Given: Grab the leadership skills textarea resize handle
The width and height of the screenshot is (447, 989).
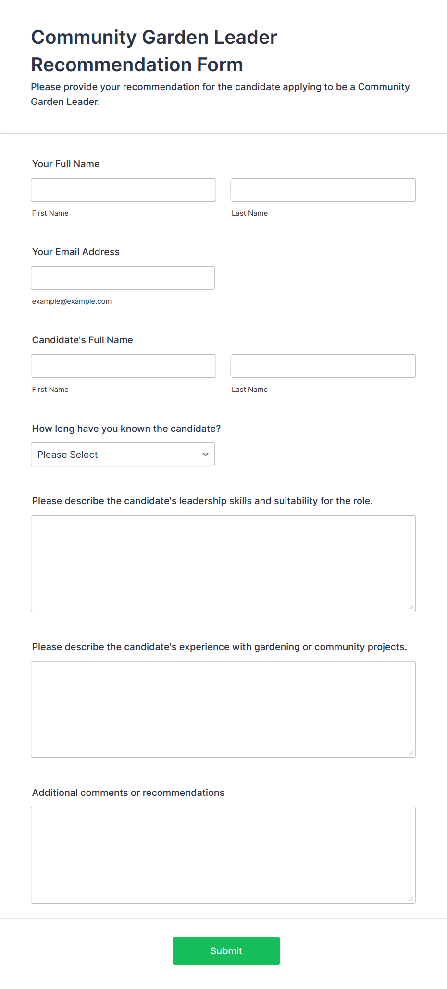Looking at the screenshot, I should pyautogui.click(x=411, y=607).
